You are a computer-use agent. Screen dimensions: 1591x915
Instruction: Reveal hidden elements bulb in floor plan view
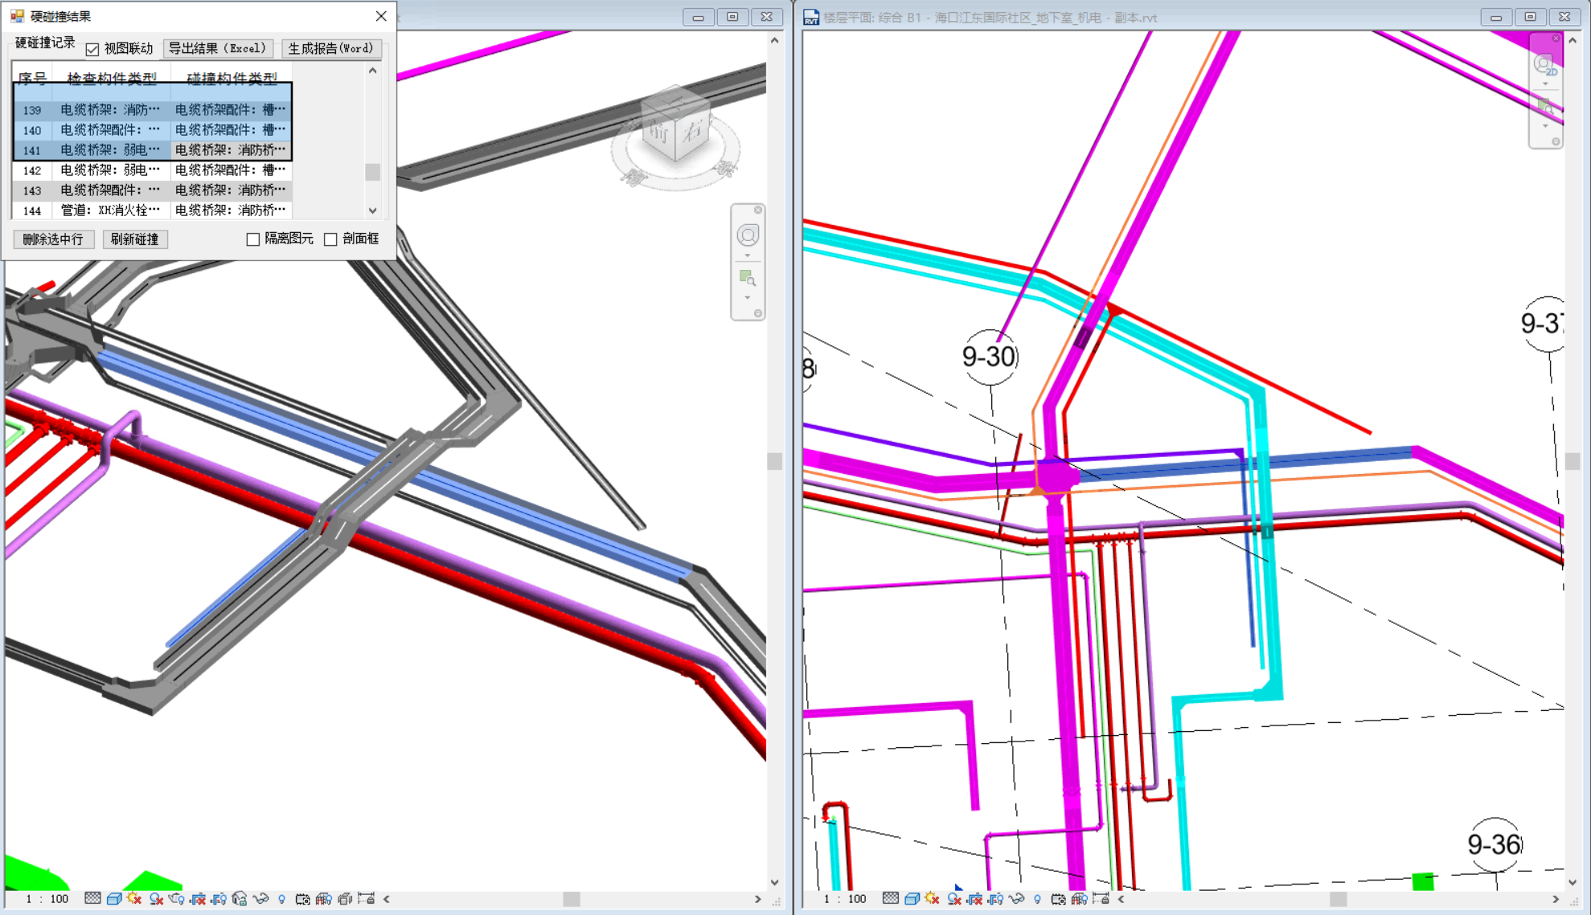click(1037, 899)
